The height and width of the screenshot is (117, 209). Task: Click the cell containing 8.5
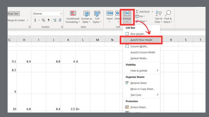[x=12, y=68]
